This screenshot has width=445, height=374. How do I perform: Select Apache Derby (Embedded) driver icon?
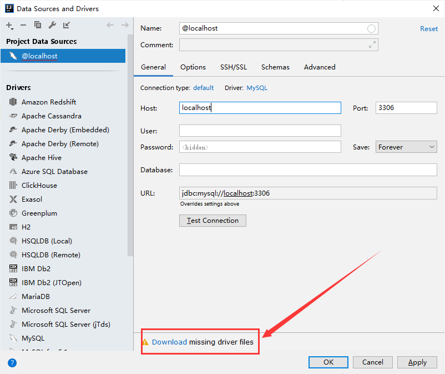(13, 129)
